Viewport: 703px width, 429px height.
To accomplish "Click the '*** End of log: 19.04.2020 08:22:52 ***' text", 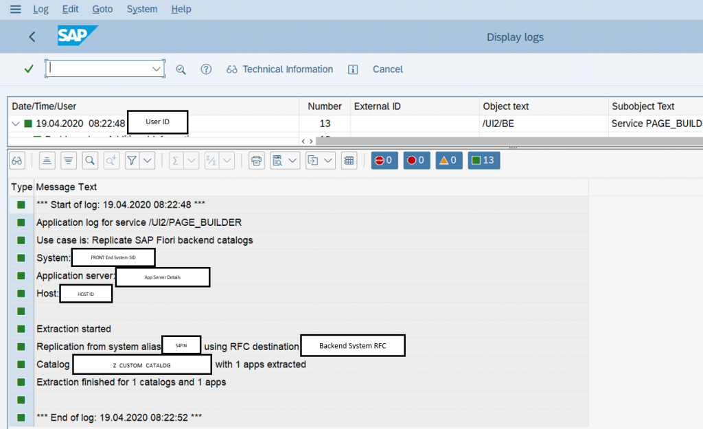I will tap(119, 418).
